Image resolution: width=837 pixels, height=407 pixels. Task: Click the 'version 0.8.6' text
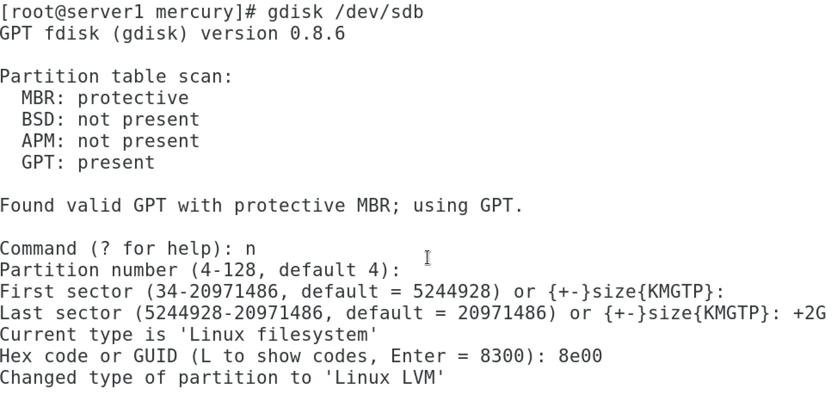[x=273, y=34]
